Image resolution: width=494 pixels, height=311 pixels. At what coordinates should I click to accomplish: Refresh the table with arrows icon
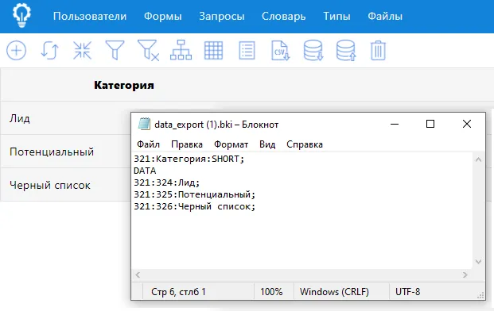(49, 50)
